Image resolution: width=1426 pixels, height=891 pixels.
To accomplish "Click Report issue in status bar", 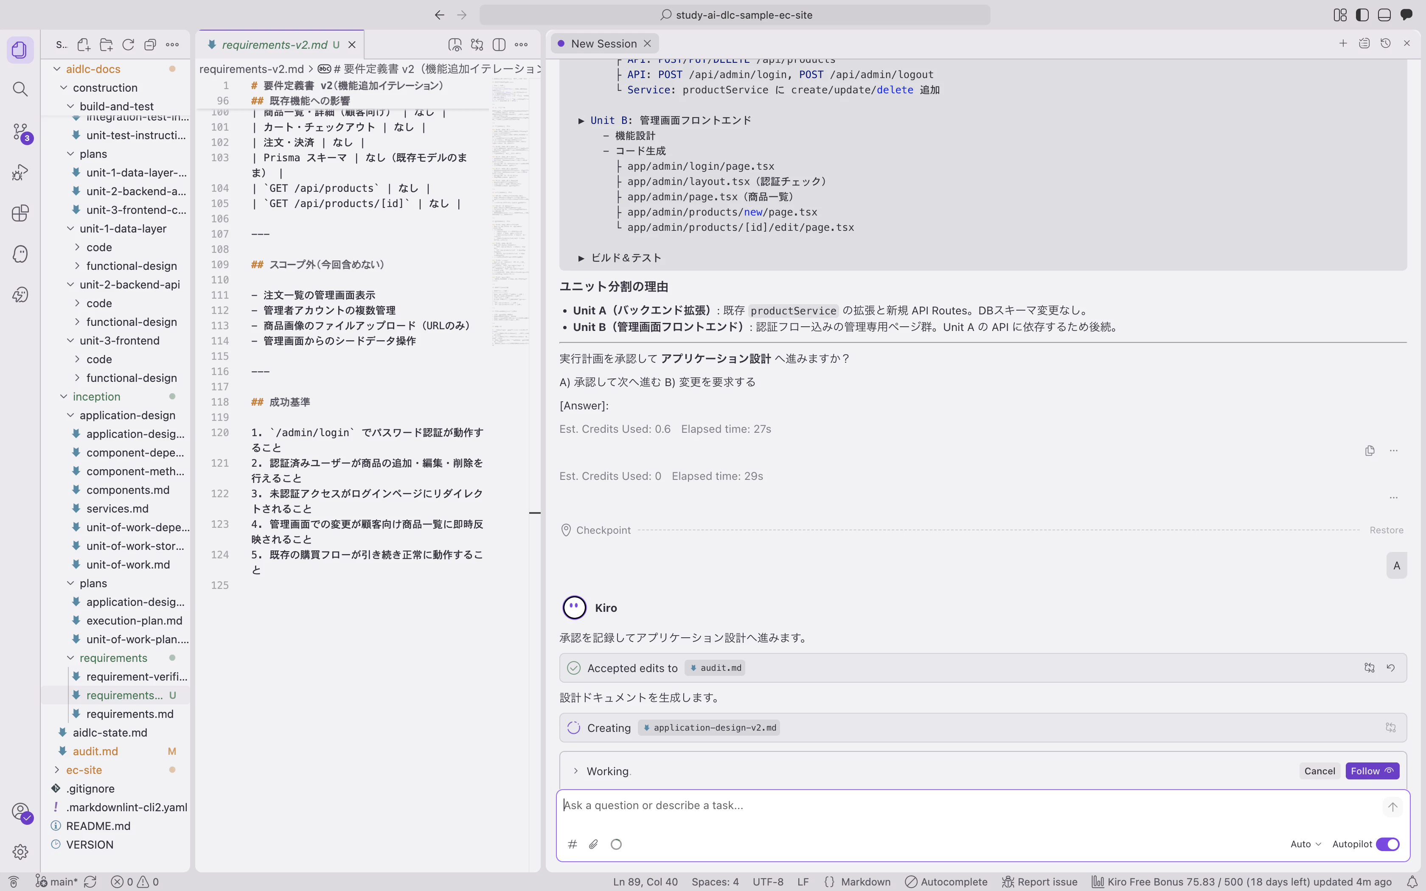I will pos(1040,882).
